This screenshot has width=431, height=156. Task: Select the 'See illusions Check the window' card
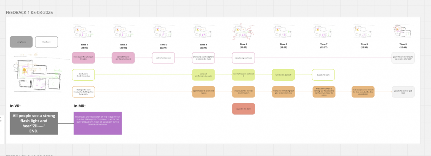coord(83,75)
